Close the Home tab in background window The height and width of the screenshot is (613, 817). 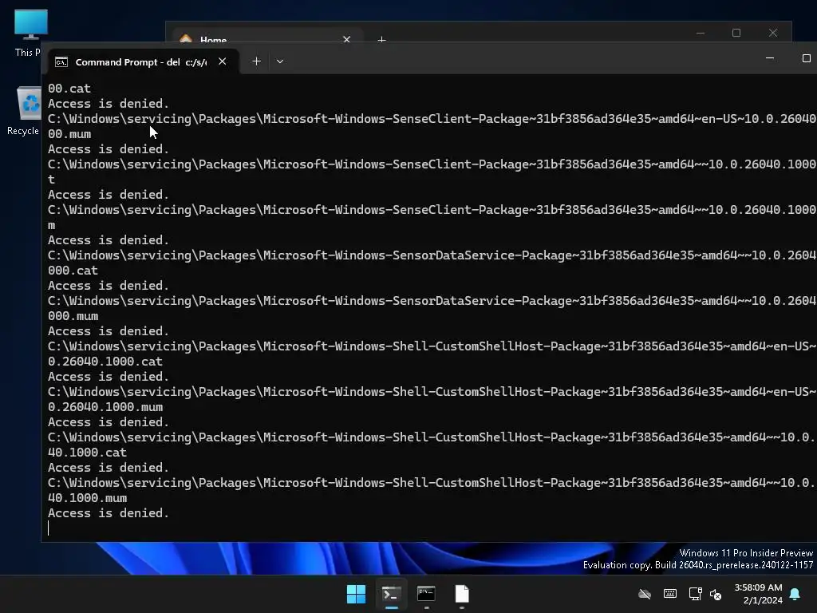[x=346, y=39]
